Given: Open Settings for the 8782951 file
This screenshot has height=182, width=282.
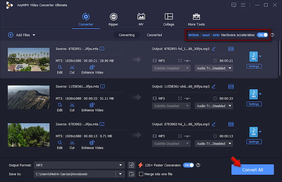Looking at the screenshot, I should click(x=254, y=67).
